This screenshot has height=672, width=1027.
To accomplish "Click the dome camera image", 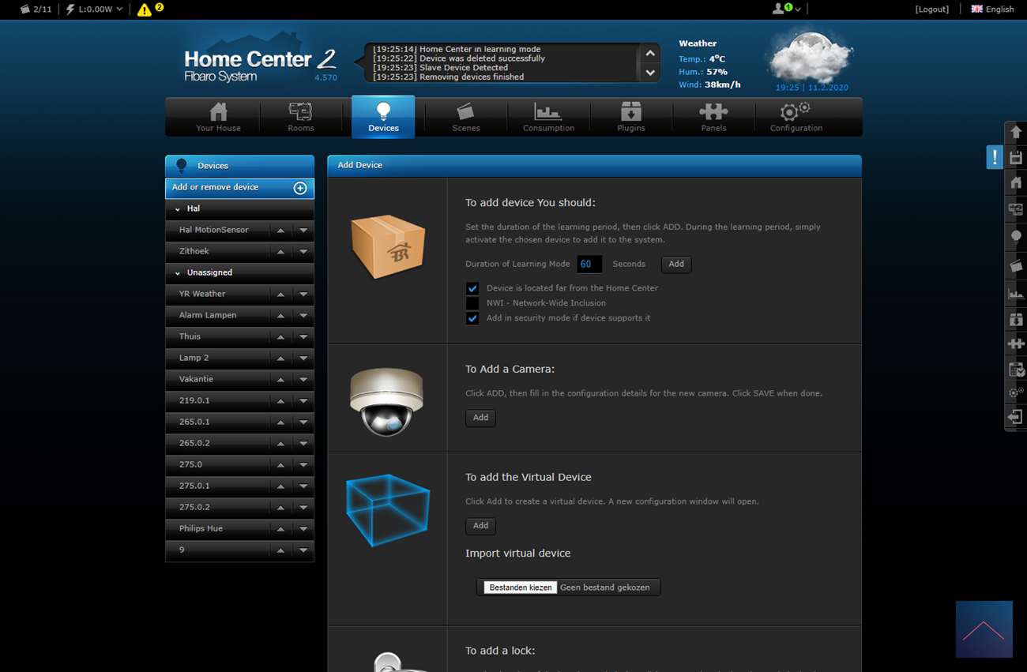I will tap(386, 401).
